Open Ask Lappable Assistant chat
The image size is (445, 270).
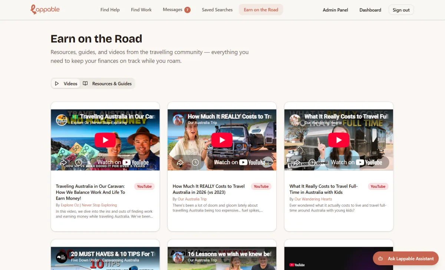406,259
